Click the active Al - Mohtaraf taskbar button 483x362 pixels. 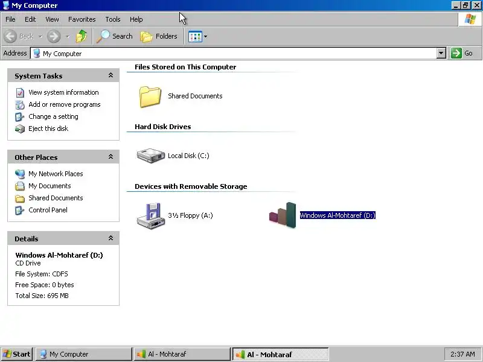[x=280, y=354]
